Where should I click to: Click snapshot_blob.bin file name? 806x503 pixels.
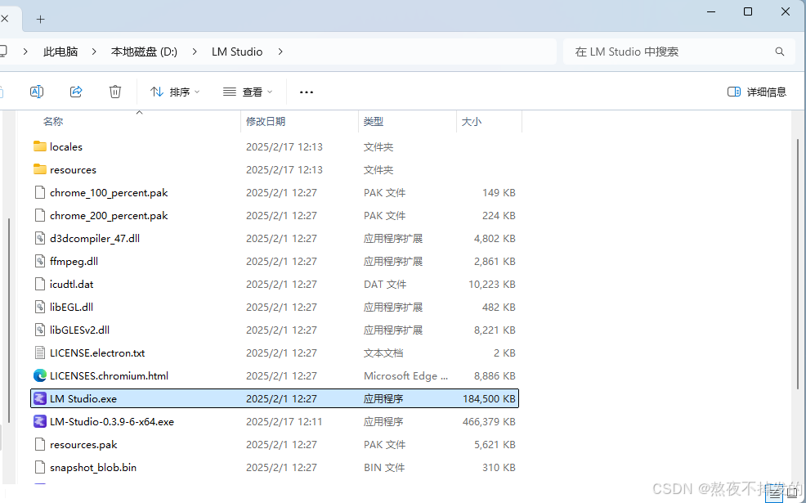tap(93, 468)
